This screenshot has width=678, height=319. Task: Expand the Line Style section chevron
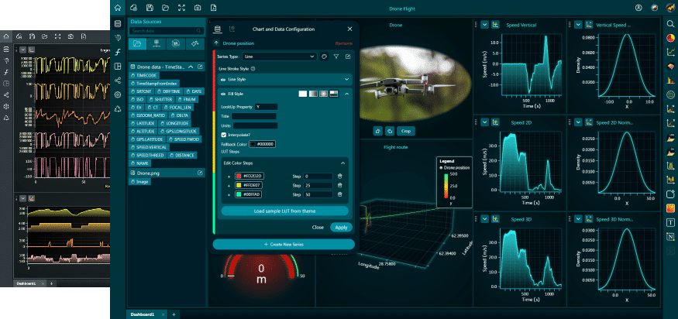(x=346, y=79)
